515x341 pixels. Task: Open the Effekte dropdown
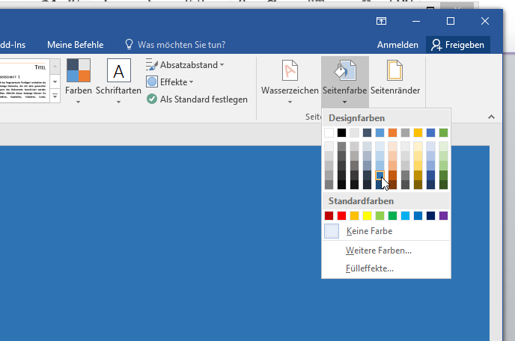tap(169, 82)
